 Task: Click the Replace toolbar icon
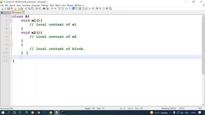point(47,9)
